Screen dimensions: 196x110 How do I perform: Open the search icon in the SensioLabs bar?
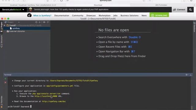[x=190, y=9]
